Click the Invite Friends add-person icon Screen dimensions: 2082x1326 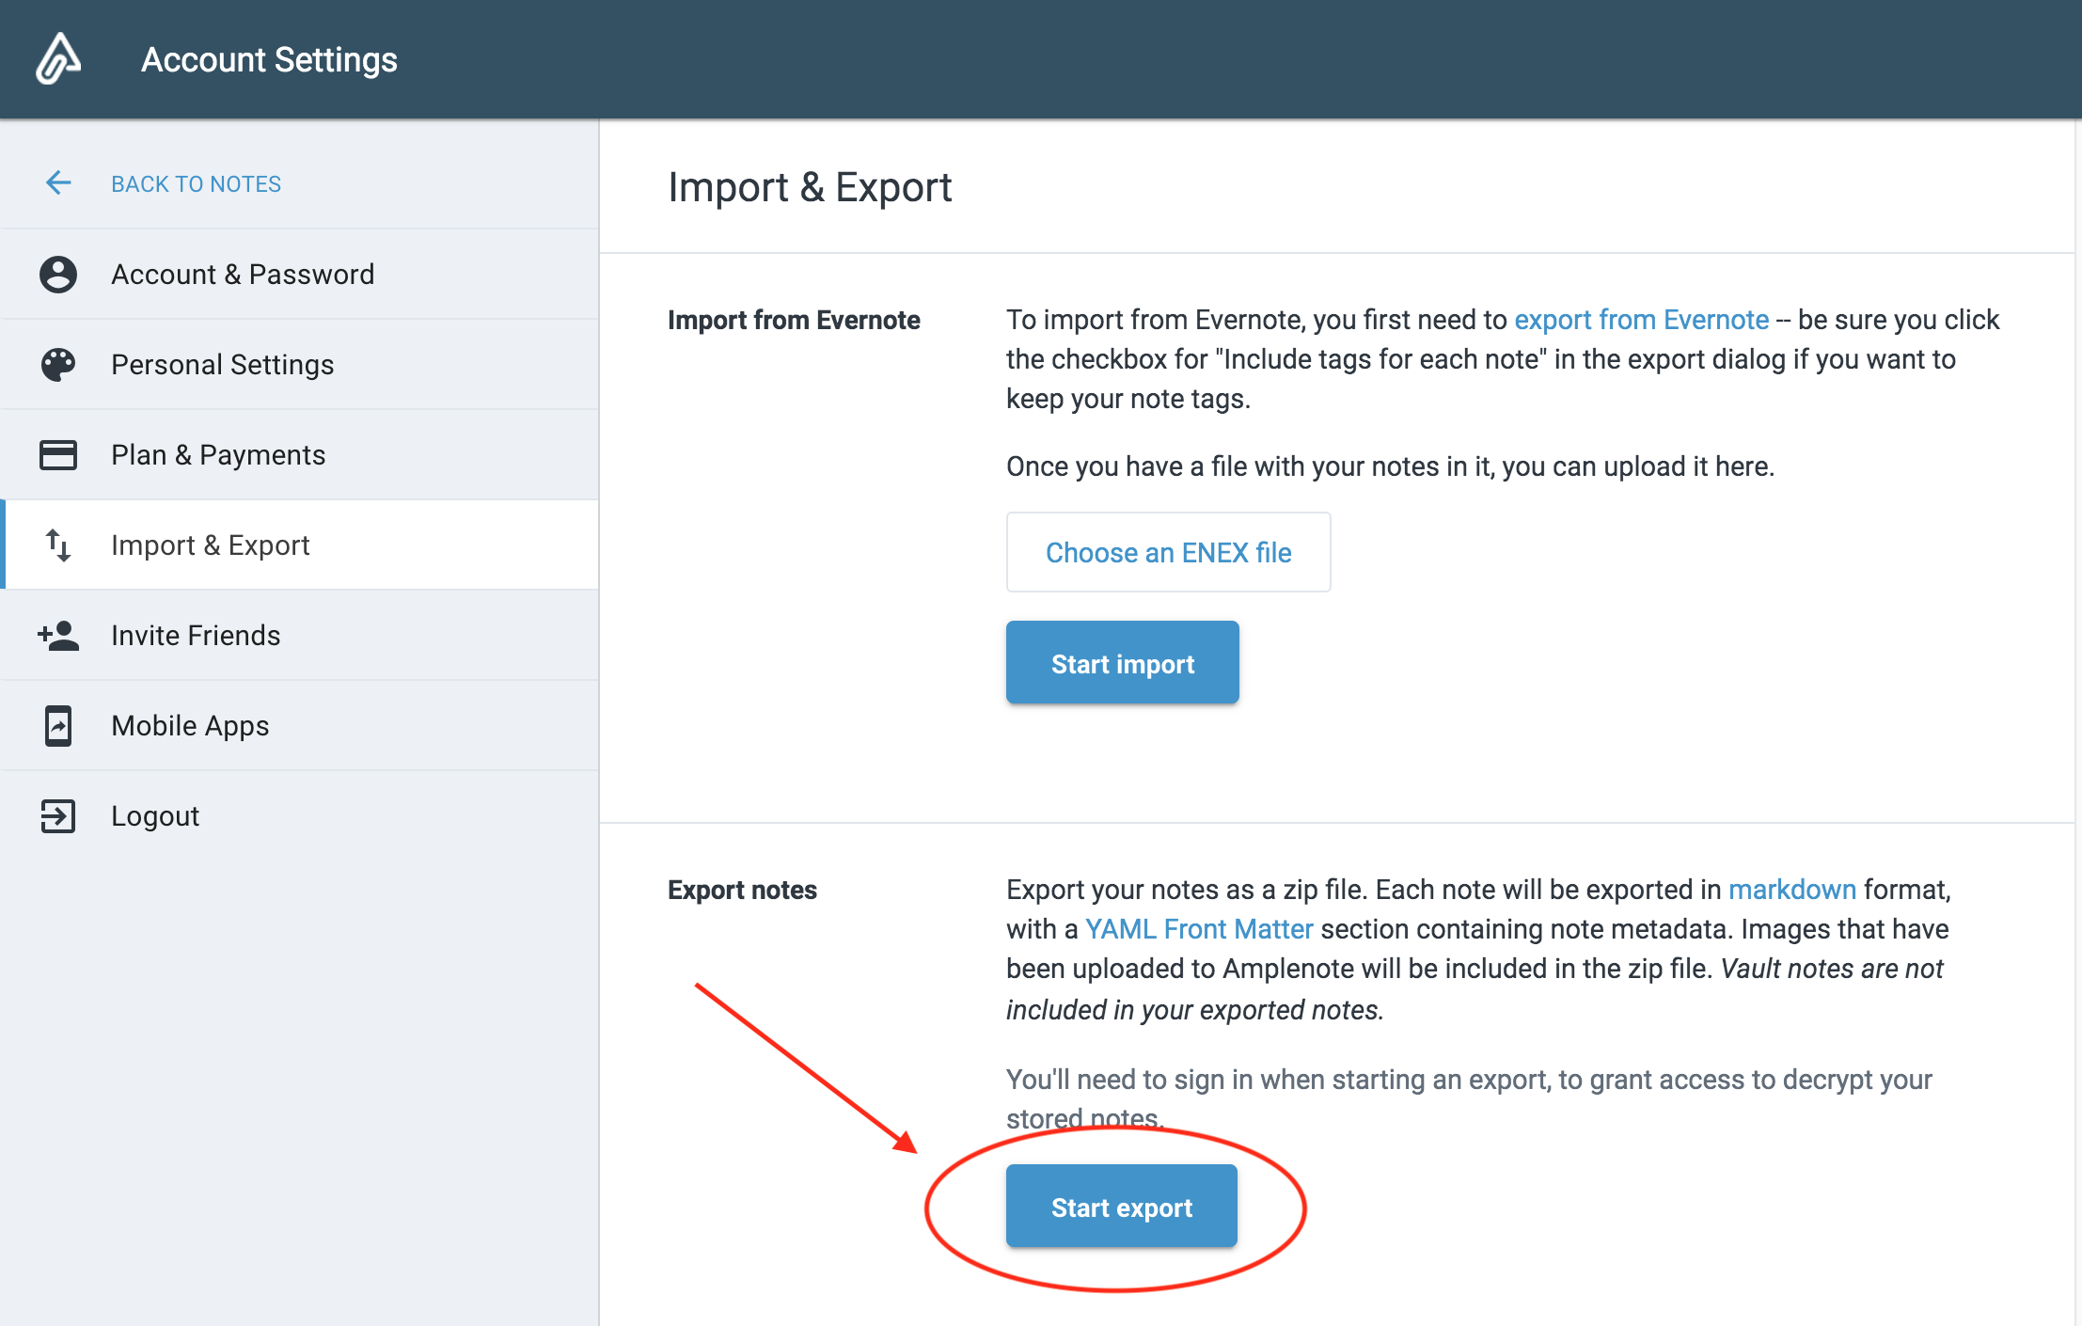58,636
